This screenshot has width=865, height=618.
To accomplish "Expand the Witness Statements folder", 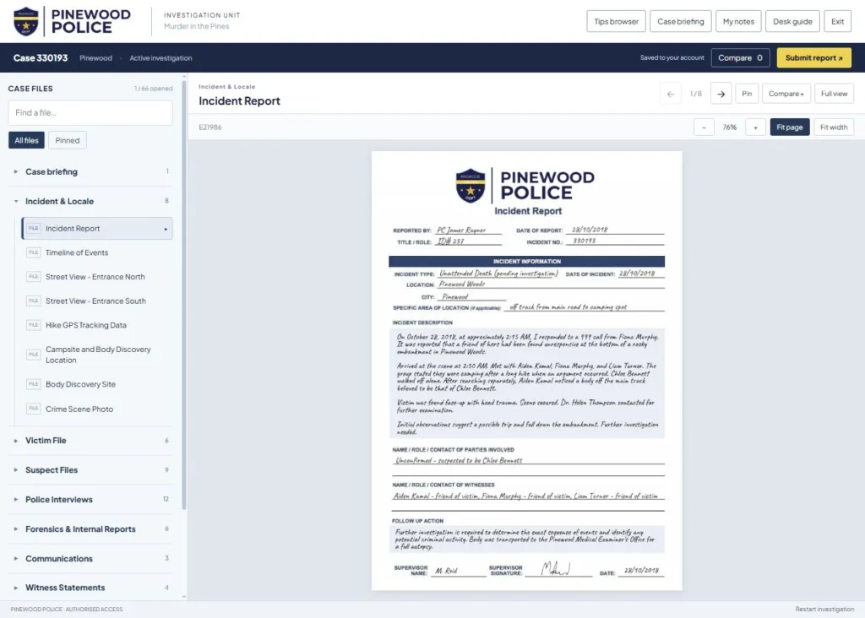I will [x=90, y=588].
